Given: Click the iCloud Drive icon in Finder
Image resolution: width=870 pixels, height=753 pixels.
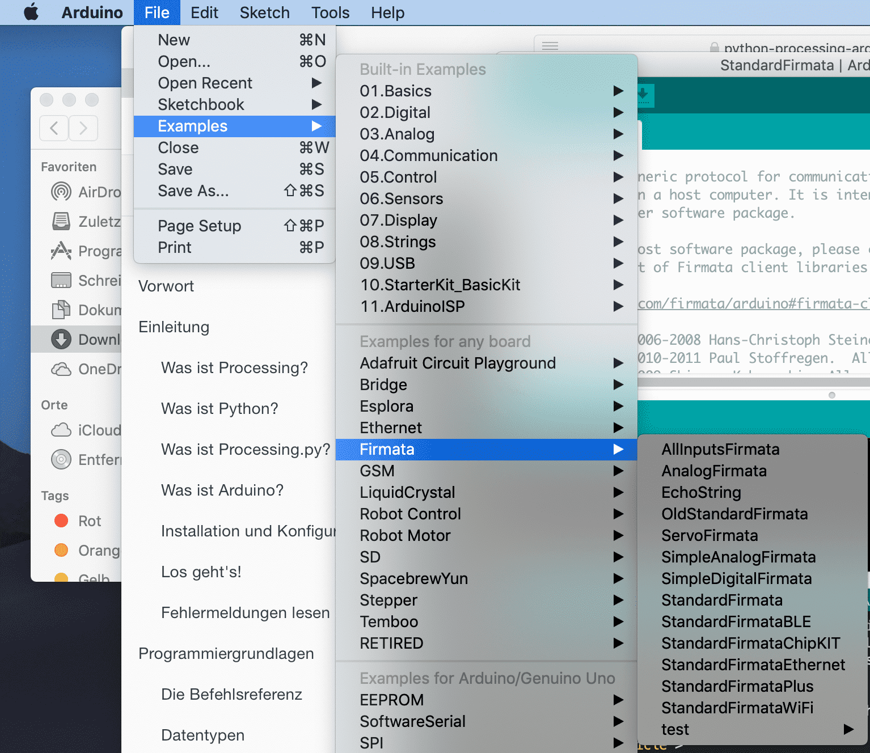Looking at the screenshot, I should point(61,430).
